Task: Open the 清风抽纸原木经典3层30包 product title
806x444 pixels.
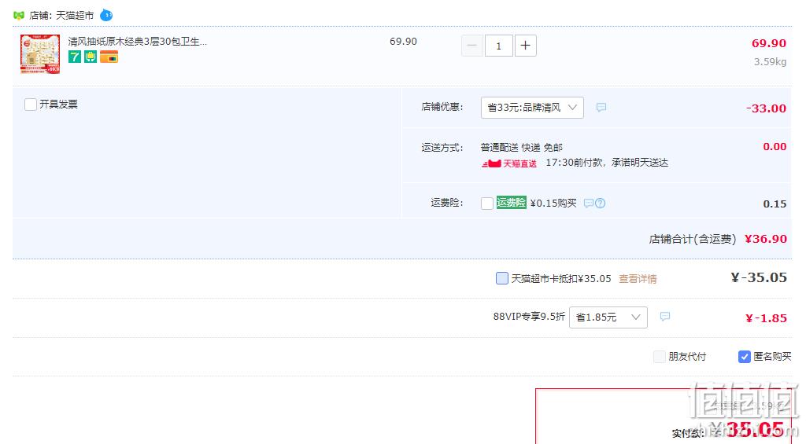Action: pyautogui.click(x=137, y=42)
